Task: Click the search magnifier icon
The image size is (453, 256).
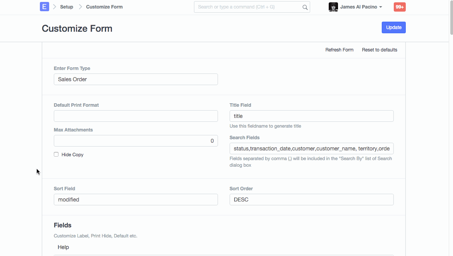Action: tap(305, 7)
